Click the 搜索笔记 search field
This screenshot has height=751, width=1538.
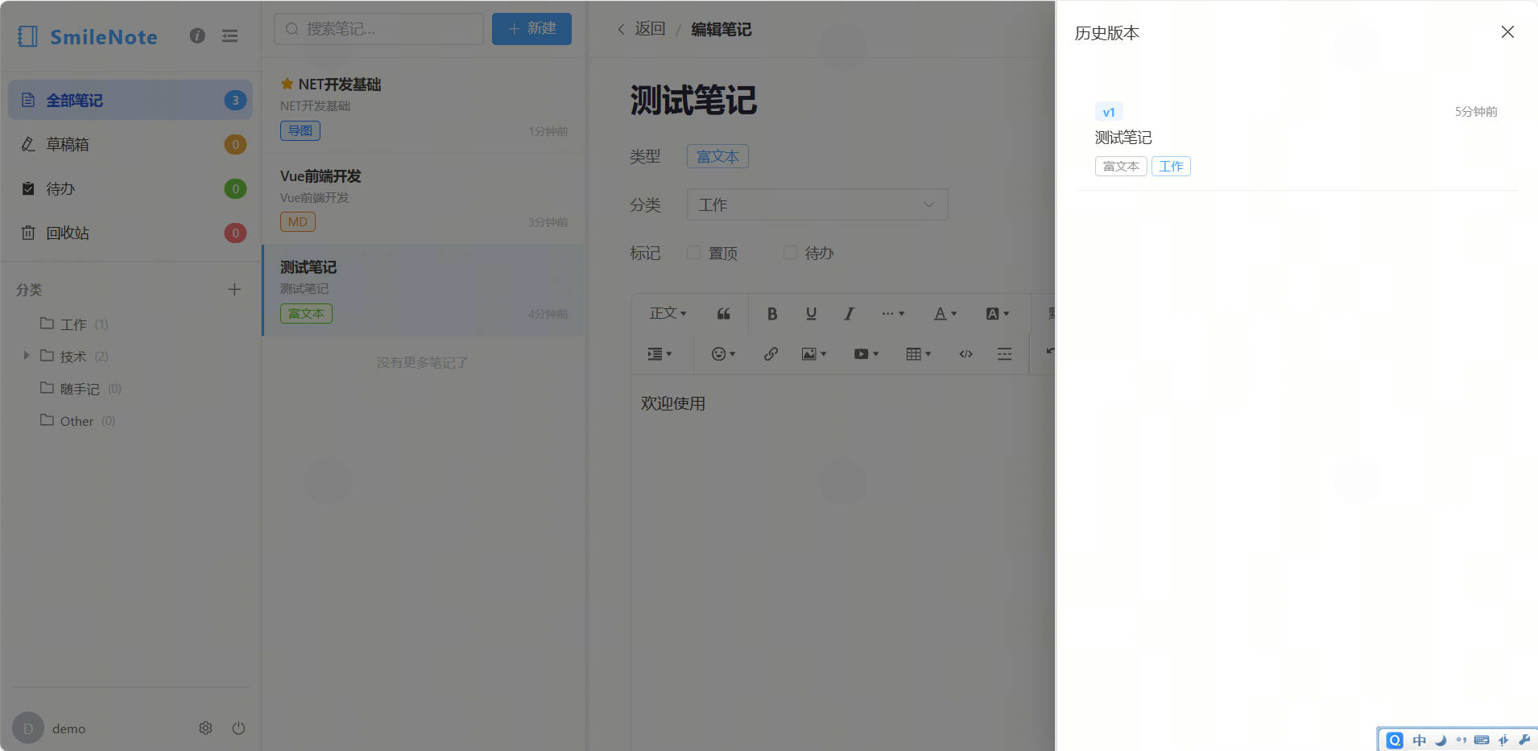[x=378, y=29]
